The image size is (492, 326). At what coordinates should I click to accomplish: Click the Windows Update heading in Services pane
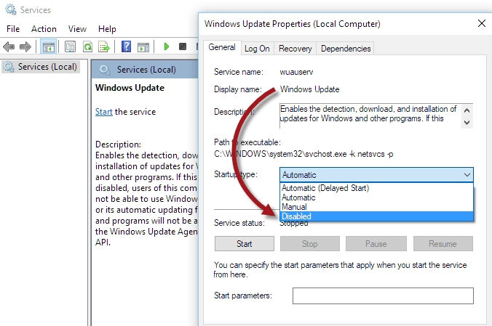130,88
